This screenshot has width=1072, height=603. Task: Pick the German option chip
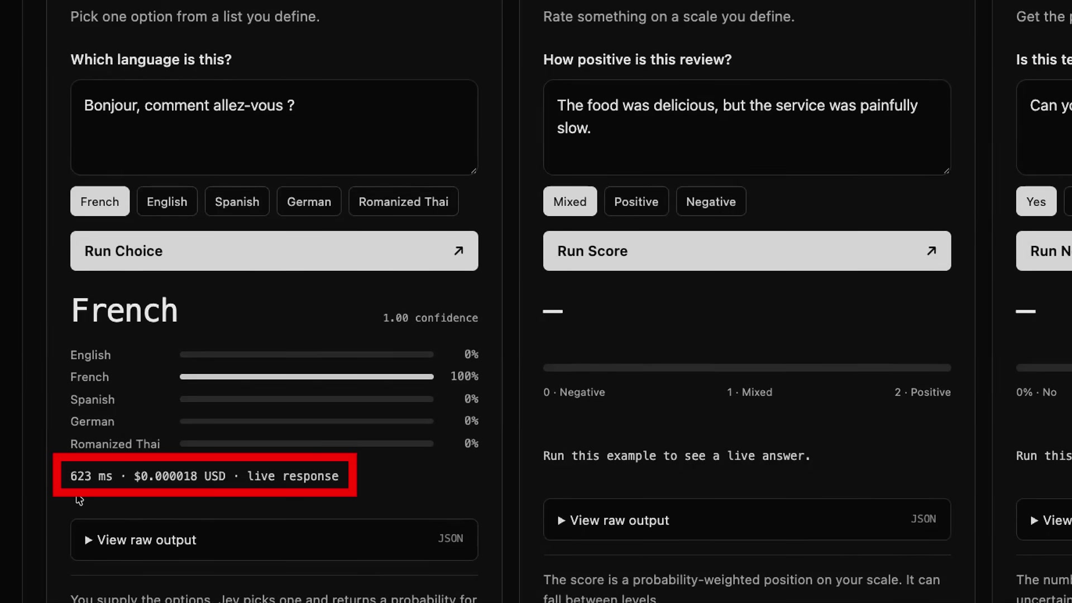(x=309, y=202)
